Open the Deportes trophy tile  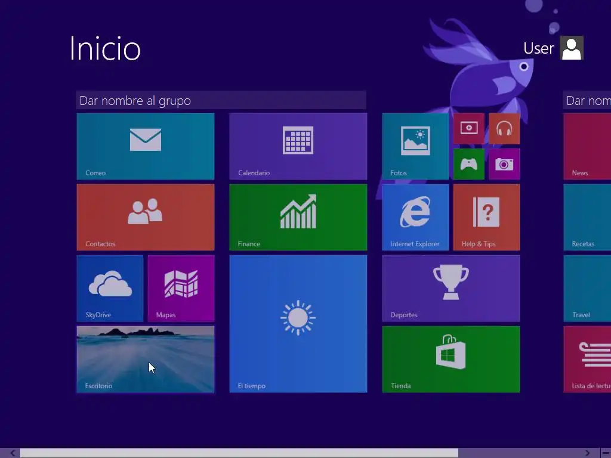point(451,289)
